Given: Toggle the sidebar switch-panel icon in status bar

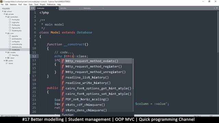Looking at the screenshot, I should 2,116.
